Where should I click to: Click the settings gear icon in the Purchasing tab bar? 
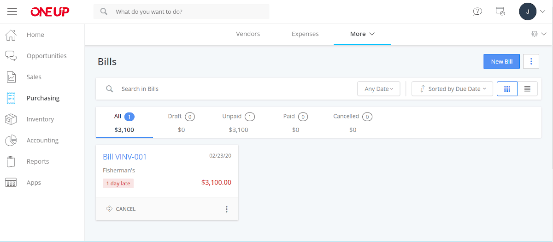click(x=535, y=34)
